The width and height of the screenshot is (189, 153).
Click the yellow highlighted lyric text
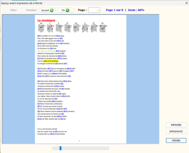[x=51, y=61]
